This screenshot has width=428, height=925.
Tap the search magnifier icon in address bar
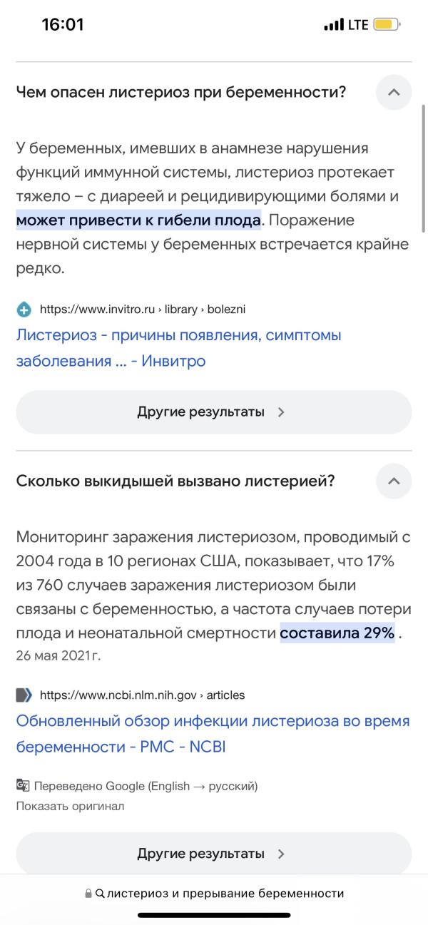tap(100, 894)
